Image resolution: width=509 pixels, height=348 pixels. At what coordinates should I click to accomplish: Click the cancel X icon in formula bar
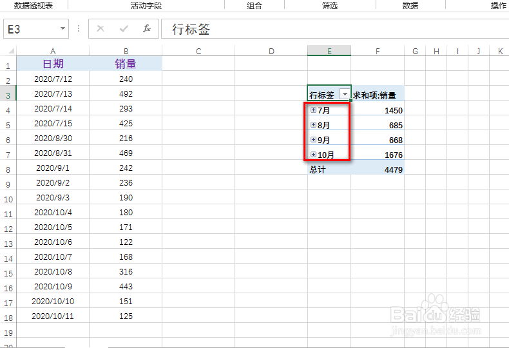tap(101, 28)
